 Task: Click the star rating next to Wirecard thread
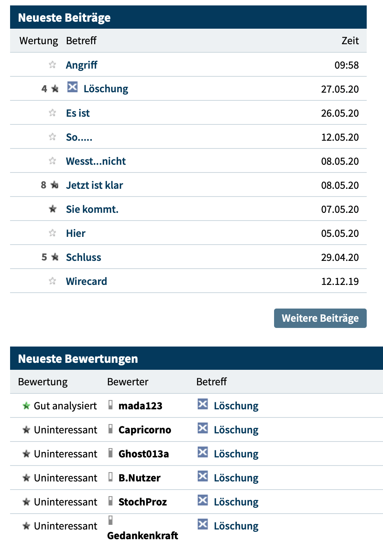52,281
